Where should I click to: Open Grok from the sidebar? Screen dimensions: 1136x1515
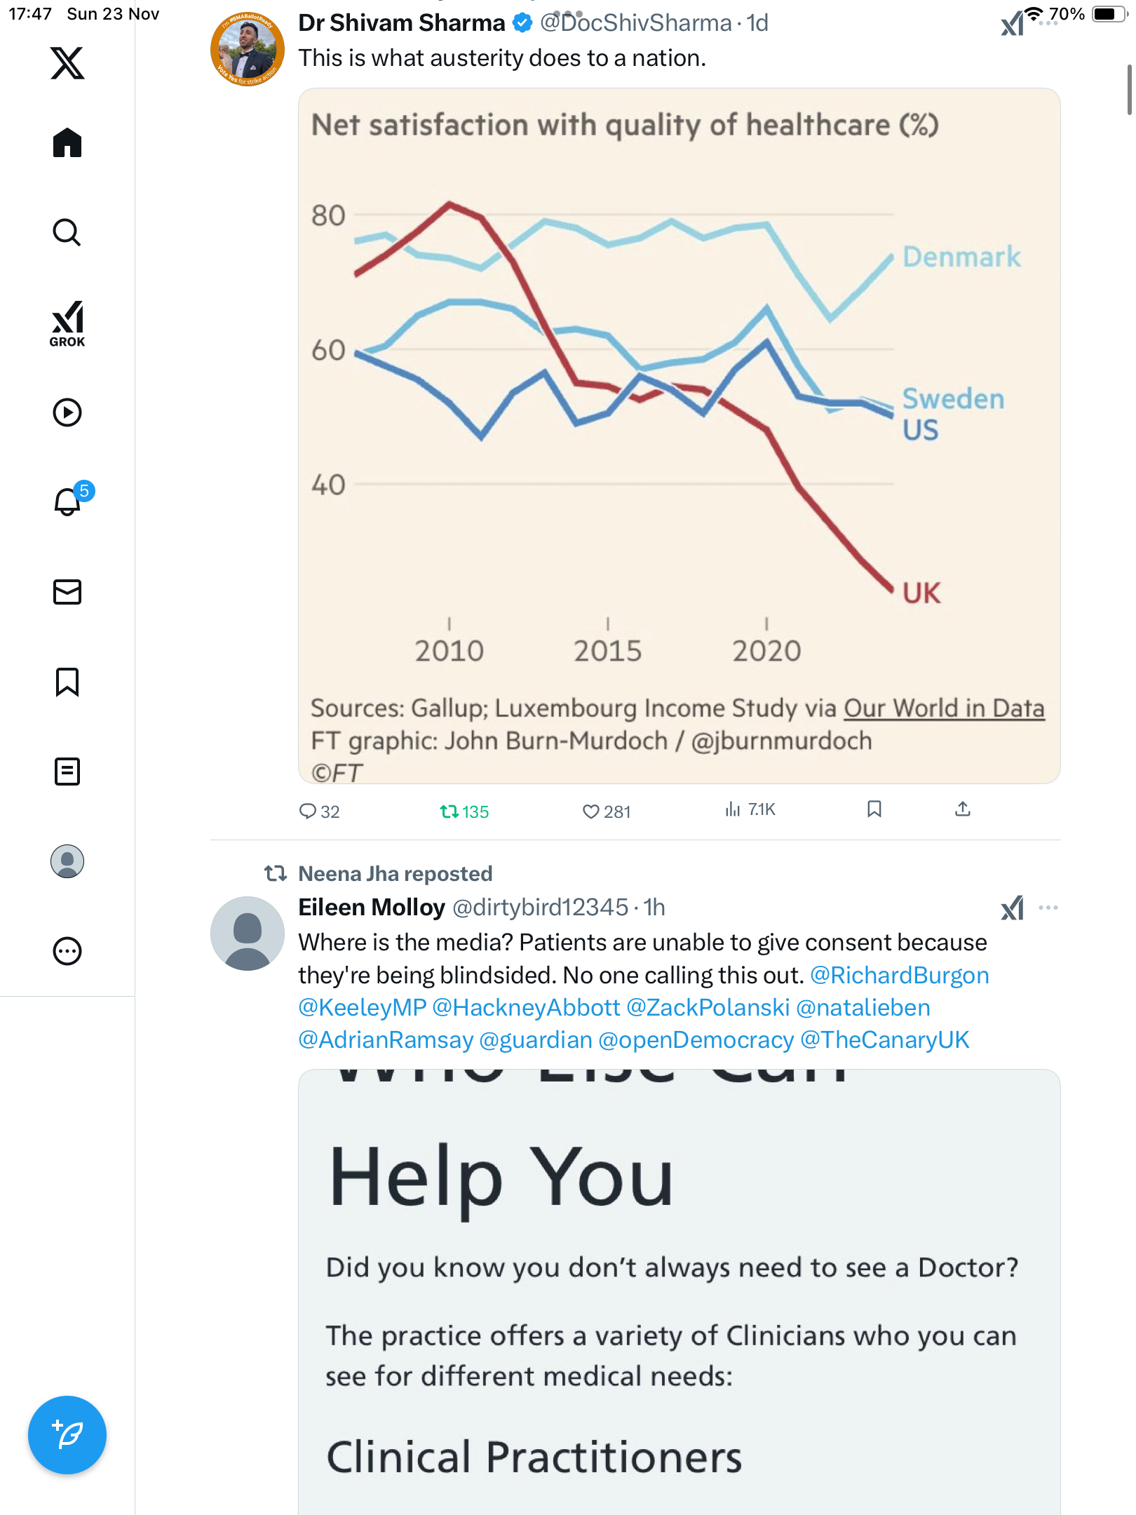[x=67, y=324]
